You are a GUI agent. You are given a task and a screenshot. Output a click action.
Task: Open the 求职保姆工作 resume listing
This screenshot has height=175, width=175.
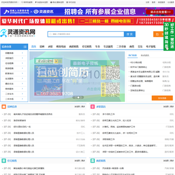coord(108,140)
